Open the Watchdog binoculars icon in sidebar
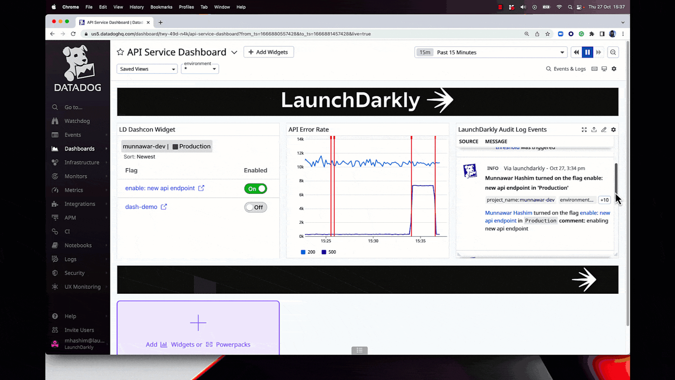Screen dimensions: 675x380 (x=55, y=121)
